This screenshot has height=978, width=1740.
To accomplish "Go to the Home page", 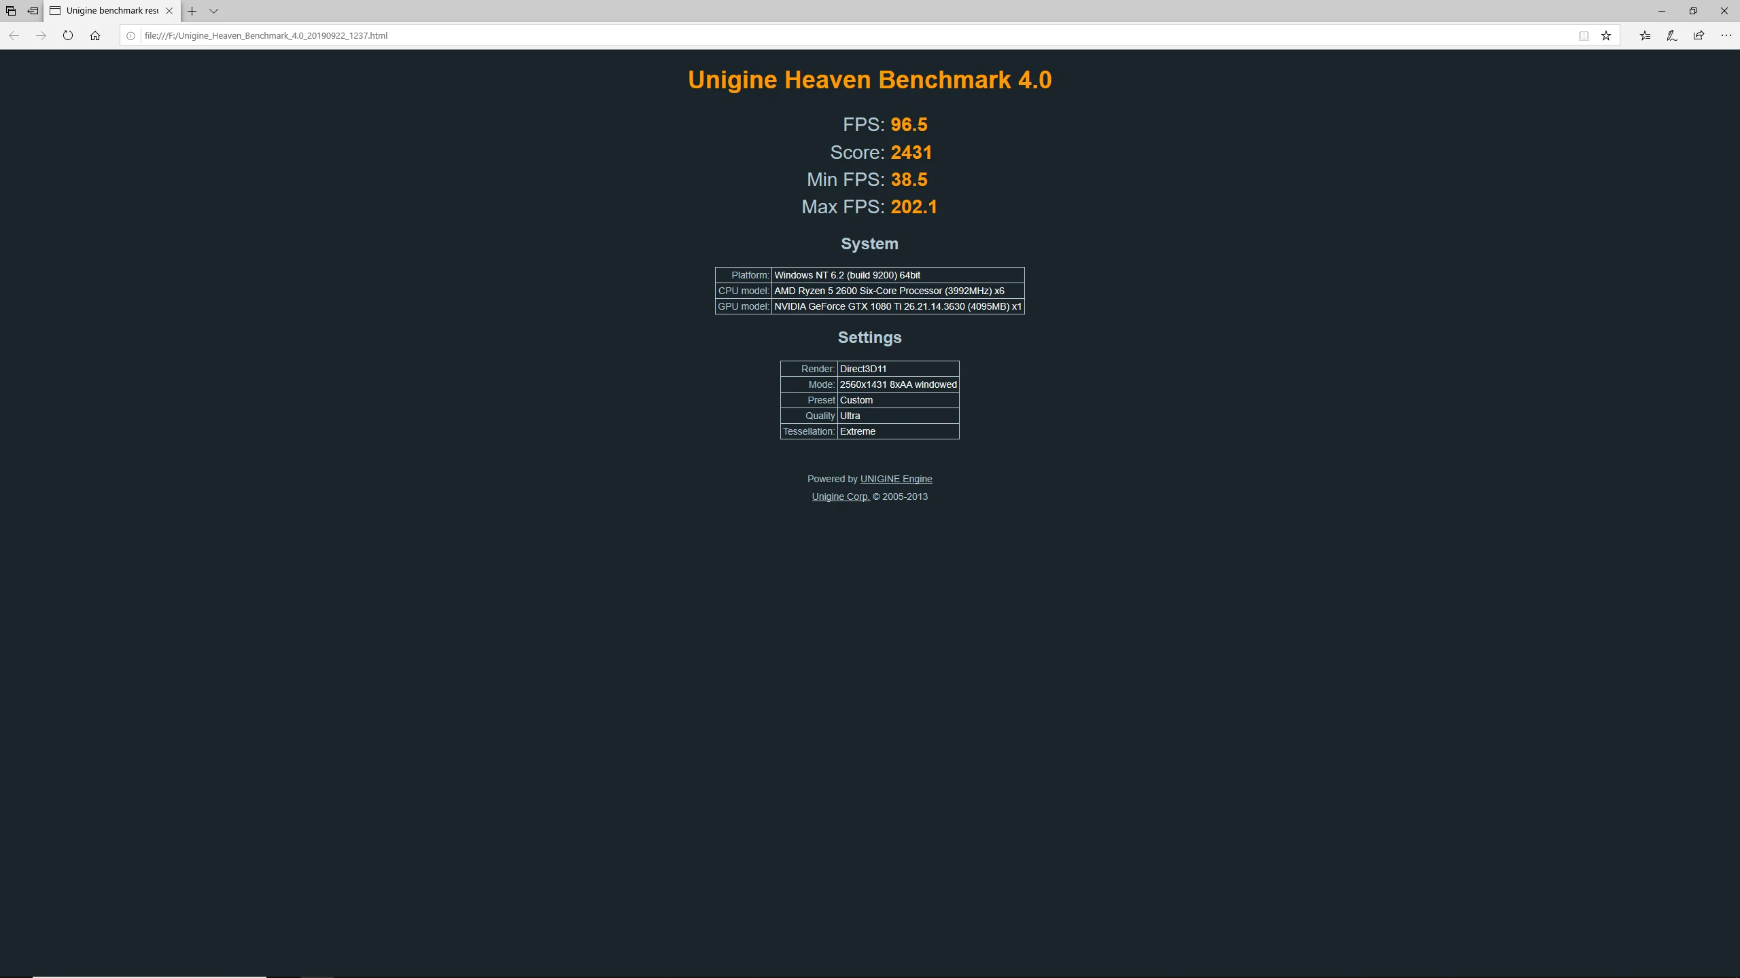I will click(95, 35).
